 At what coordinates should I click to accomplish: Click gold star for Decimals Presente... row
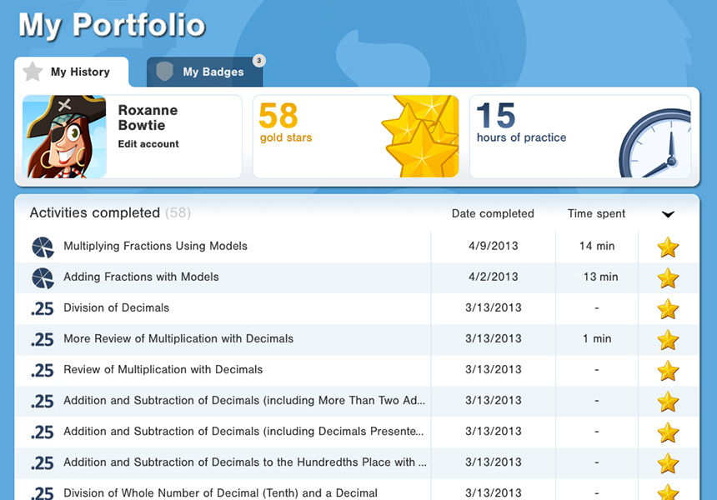pos(668,432)
